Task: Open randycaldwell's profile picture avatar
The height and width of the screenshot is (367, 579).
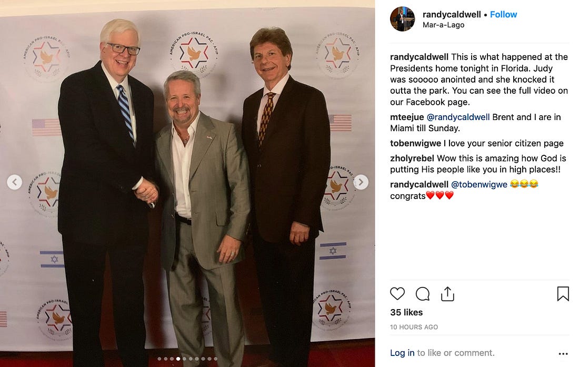Action: tap(403, 19)
